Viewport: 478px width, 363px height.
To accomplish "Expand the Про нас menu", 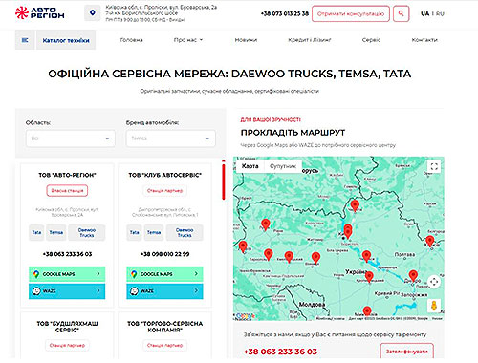I will click(x=188, y=40).
